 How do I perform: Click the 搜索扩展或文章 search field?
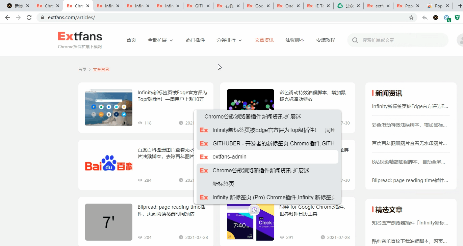click(398, 40)
